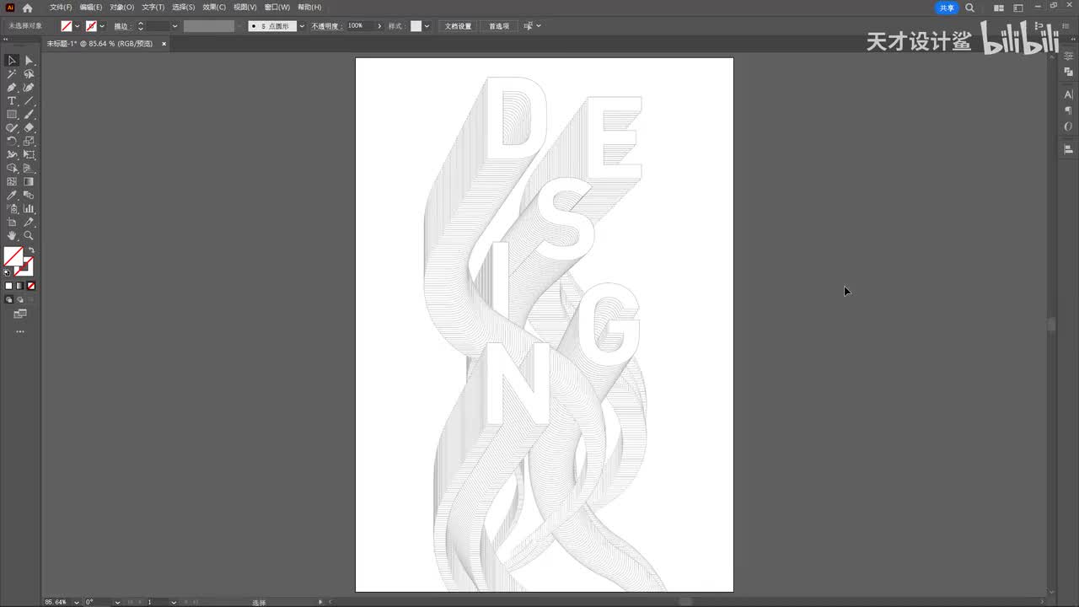Open the Align panel icon in the right dock
This screenshot has width=1079, height=607.
point(1068,149)
